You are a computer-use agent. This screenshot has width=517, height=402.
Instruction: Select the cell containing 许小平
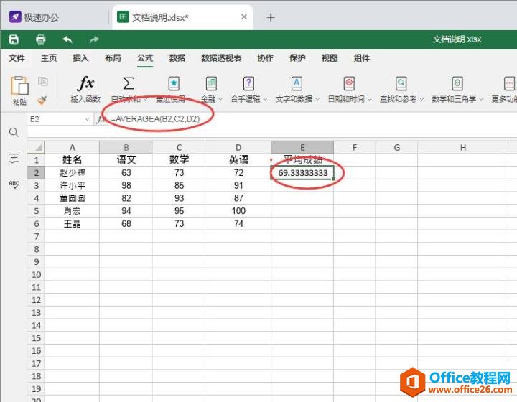pos(73,185)
